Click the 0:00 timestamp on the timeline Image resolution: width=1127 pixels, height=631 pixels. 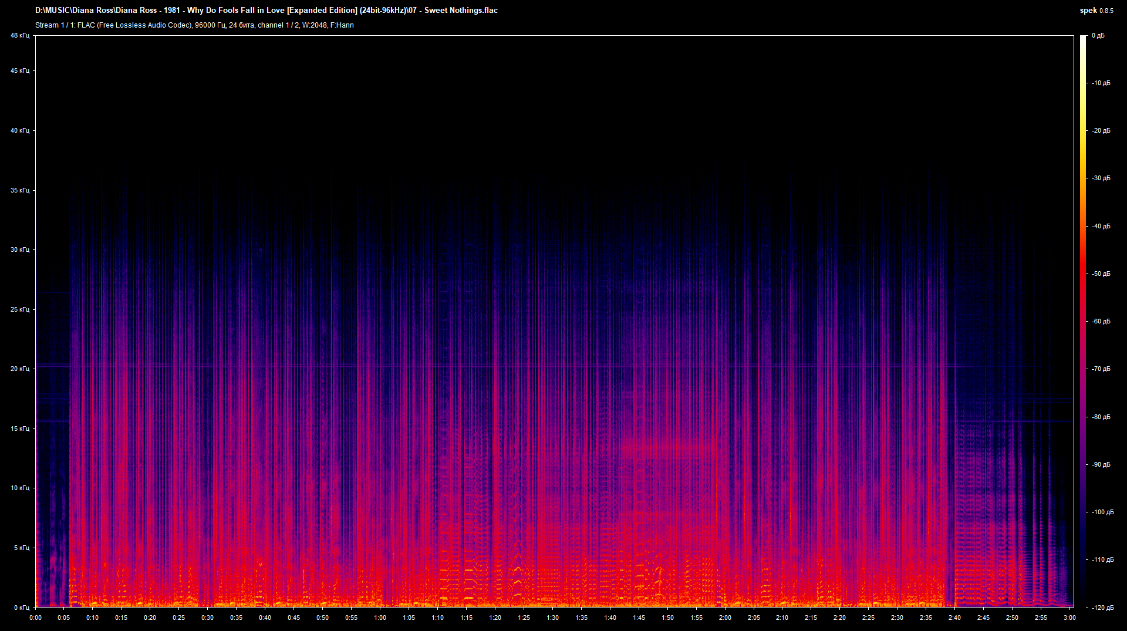pyautogui.click(x=35, y=617)
